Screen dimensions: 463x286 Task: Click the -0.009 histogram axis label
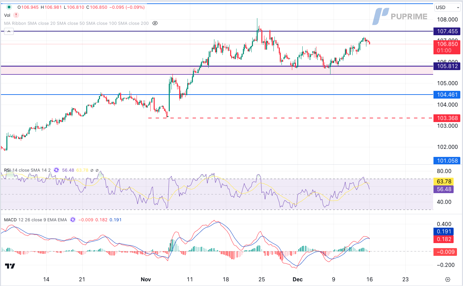(445, 251)
